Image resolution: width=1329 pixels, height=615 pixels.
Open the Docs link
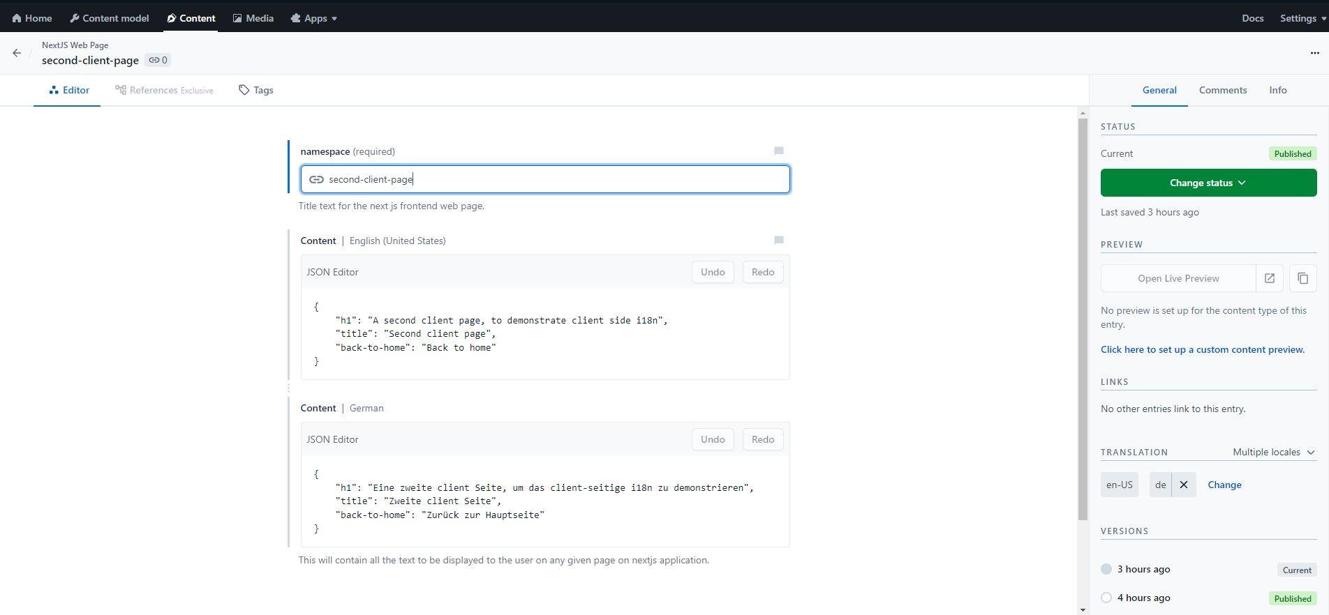pos(1252,18)
